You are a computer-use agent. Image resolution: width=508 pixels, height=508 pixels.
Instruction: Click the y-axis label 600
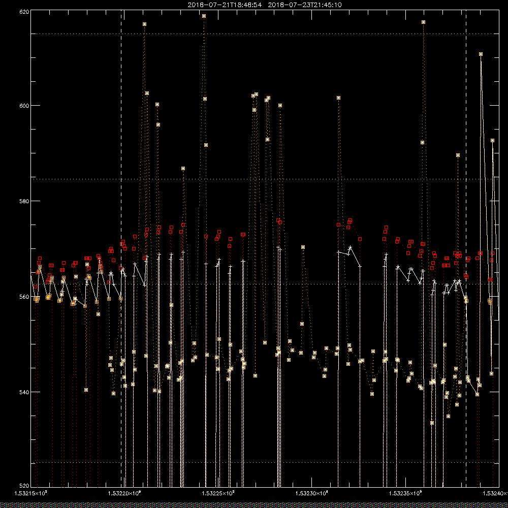coord(24,106)
